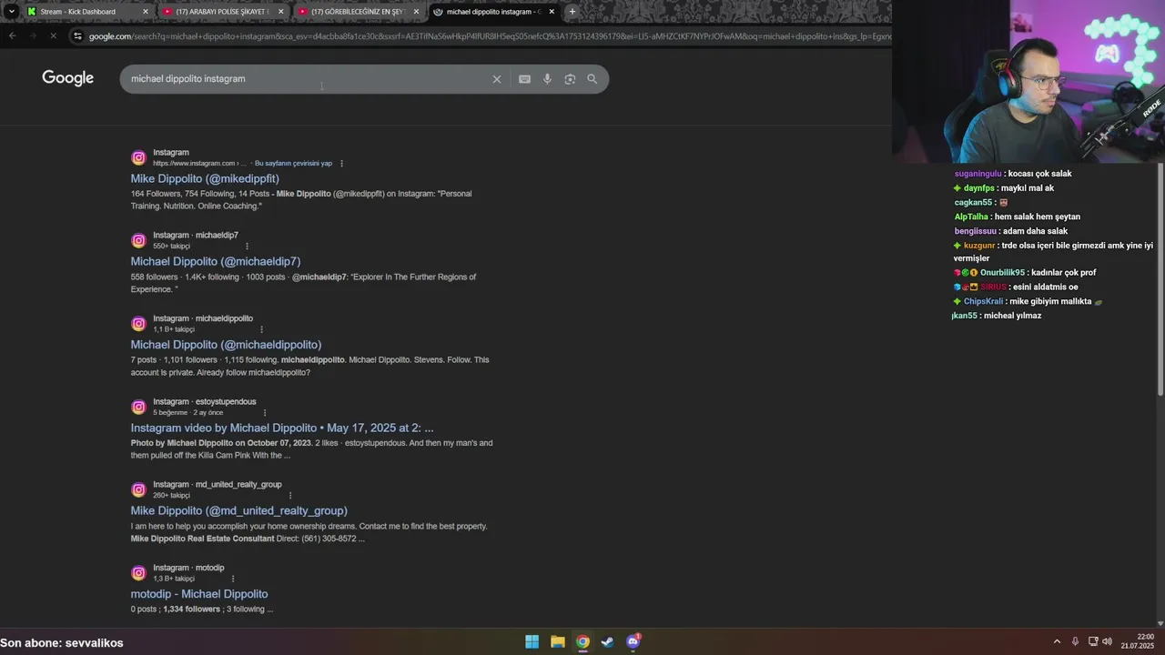Open the Instagram video May 17, 2025 result
This screenshot has height=655, width=1165.
282,428
